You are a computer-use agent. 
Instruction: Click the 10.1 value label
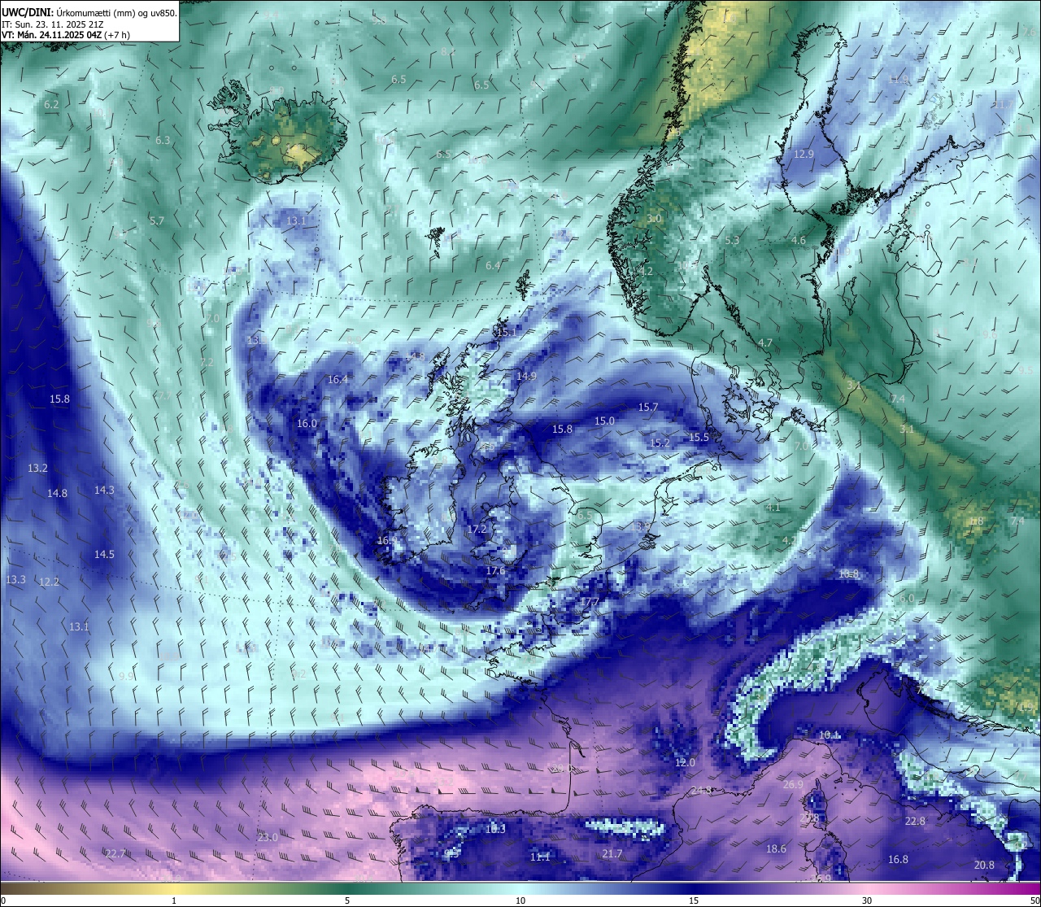[829, 735]
